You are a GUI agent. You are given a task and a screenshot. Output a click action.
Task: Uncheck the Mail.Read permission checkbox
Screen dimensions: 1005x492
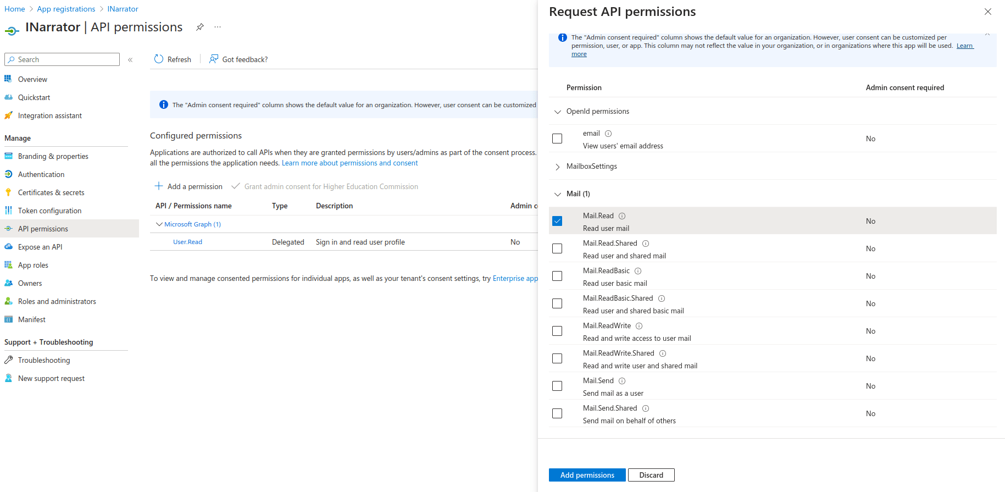tap(557, 221)
